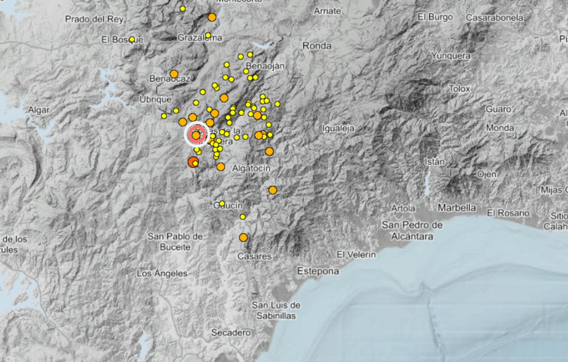
Task: Click the Ronda town label
Action: [317, 46]
